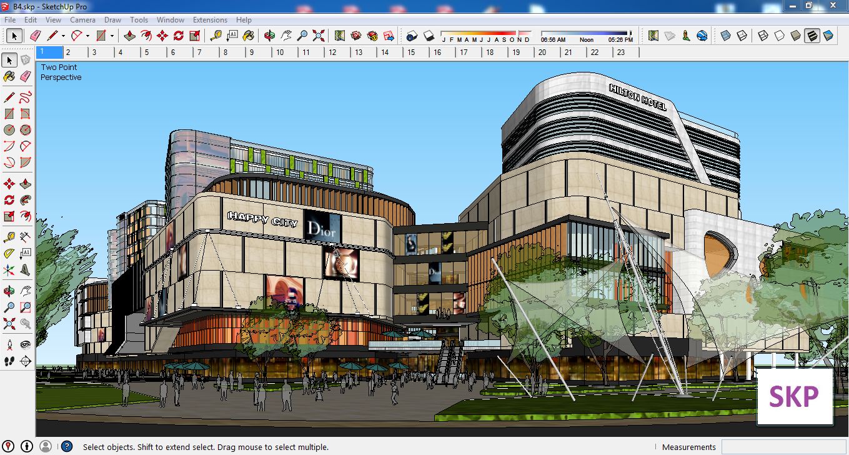Expand the Rectangle shape tool dropdown arrow
Screen dimensions: 849x455
(112, 36)
